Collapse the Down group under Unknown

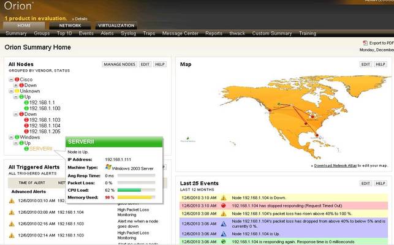15,114
